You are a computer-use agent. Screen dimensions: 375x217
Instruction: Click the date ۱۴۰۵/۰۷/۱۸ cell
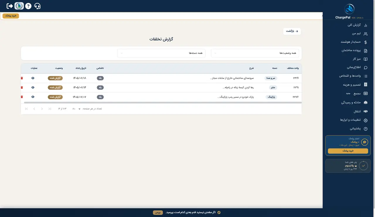[79, 78]
